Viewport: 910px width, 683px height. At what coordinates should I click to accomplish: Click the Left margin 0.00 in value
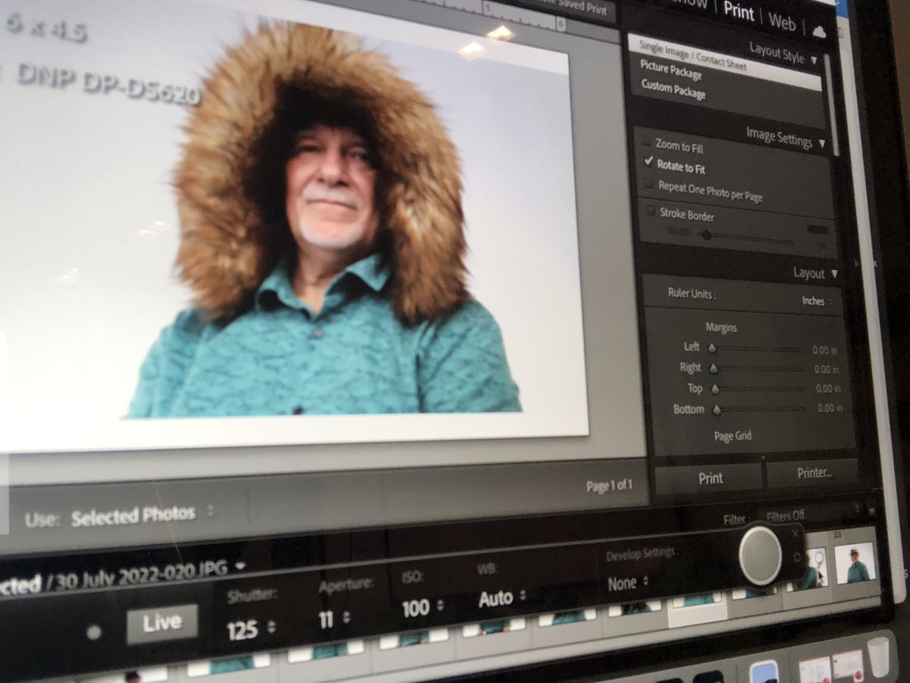click(x=824, y=350)
